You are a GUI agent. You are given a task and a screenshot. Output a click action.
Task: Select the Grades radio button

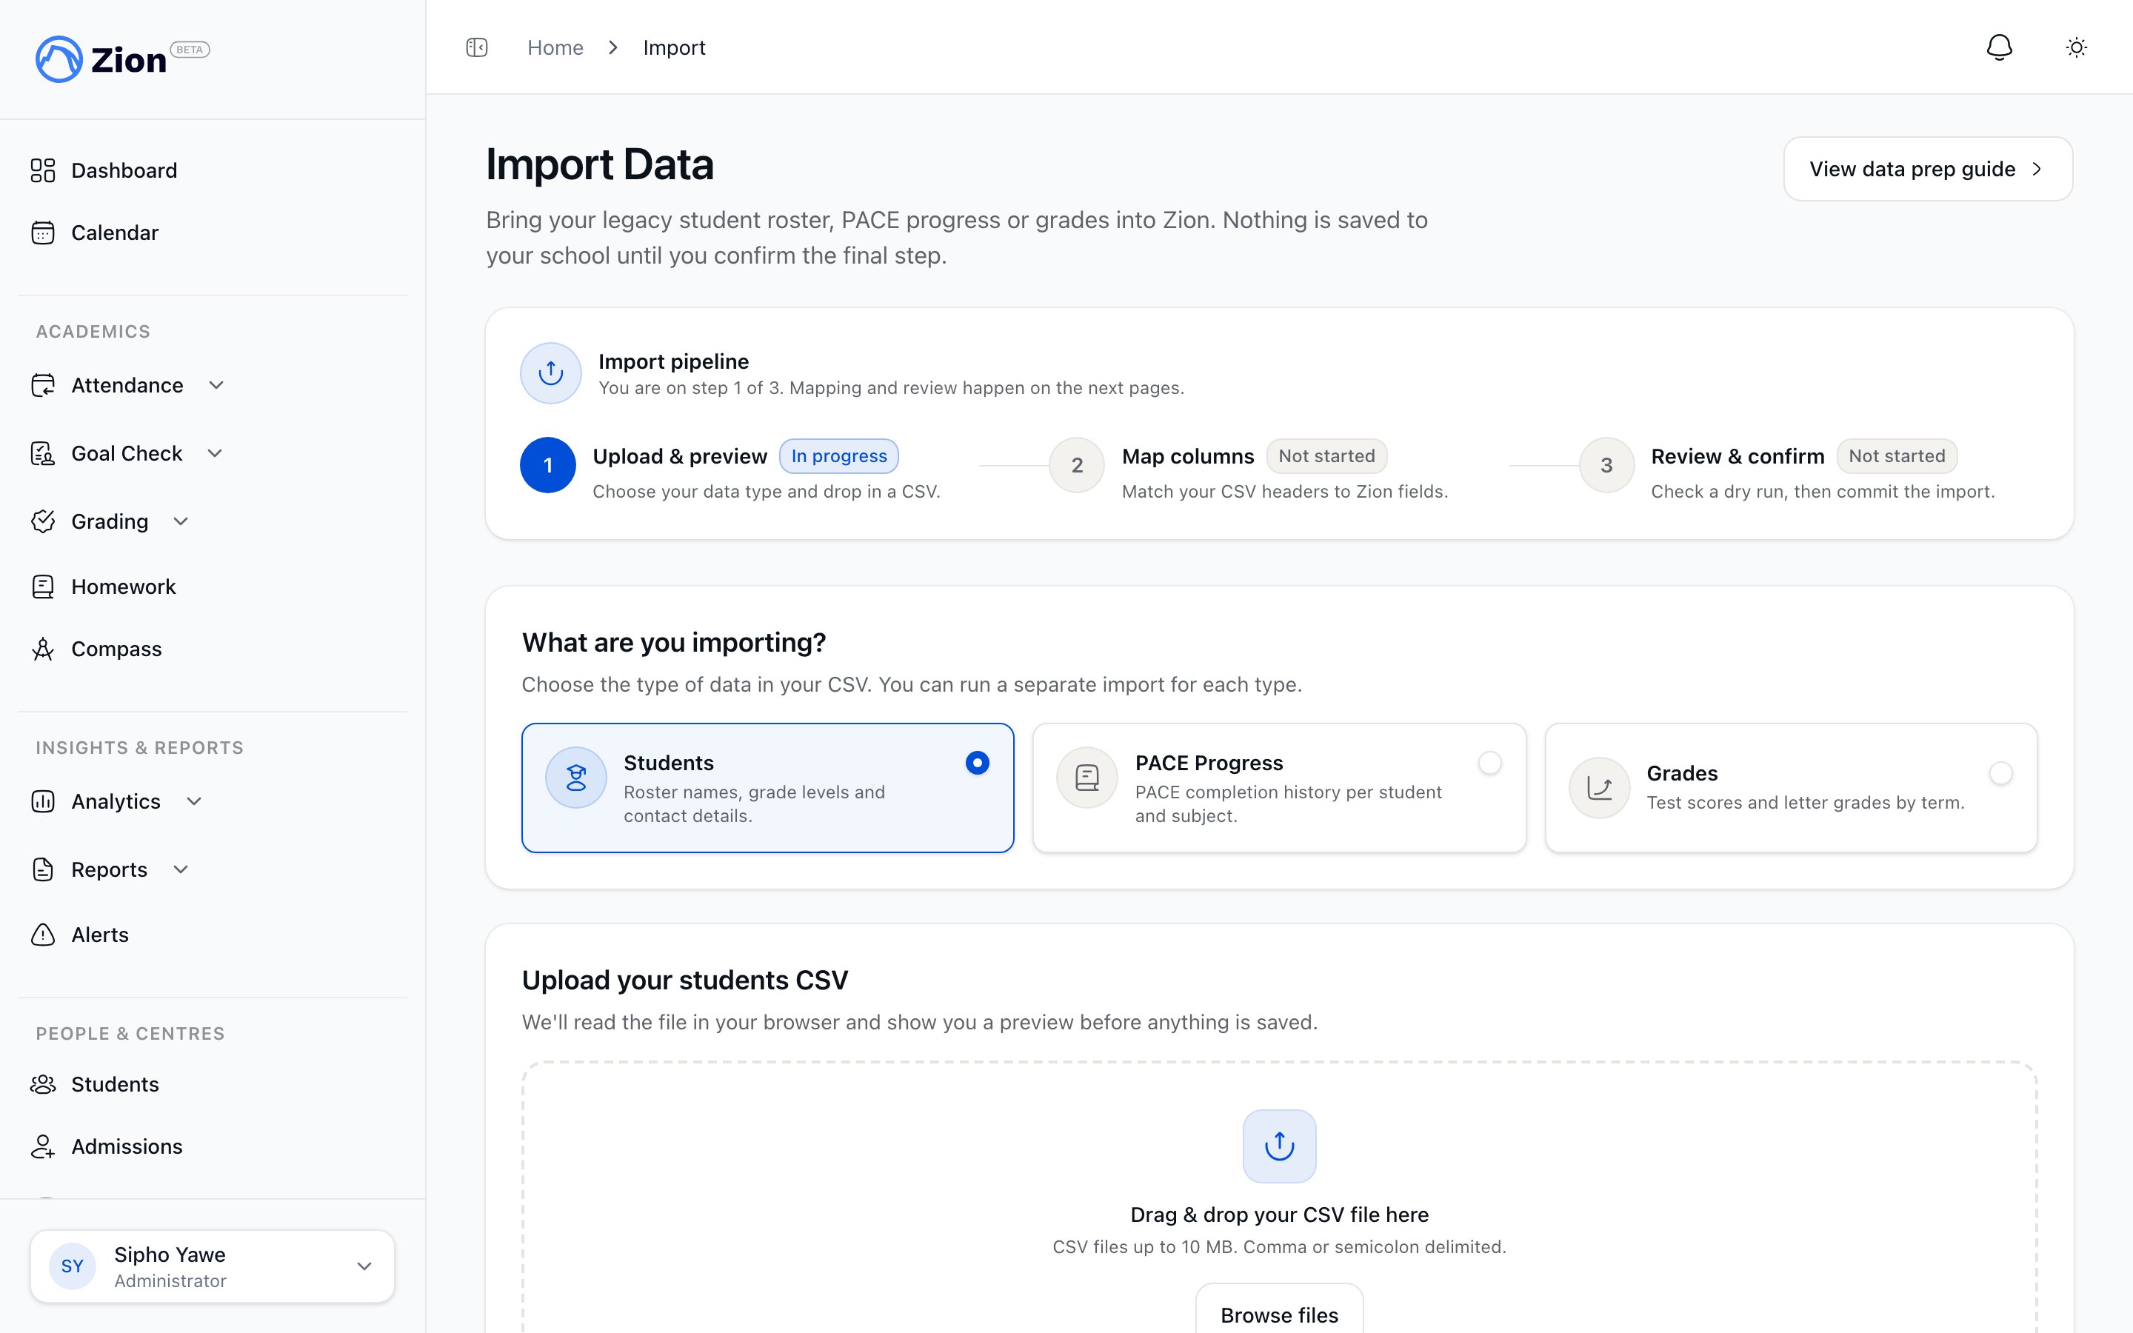click(2000, 773)
